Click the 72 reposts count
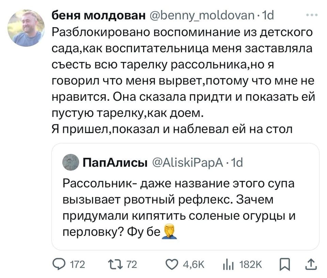Image resolution: width=327 pixels, height=278 pixels. tap(131, 264)
